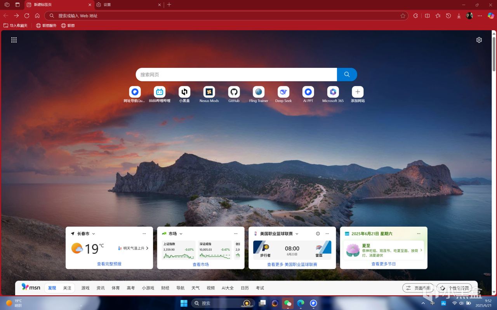This screenshot has width=497, height=310.
Task: Open the 视频 feed category
Action: coord(211,288)
